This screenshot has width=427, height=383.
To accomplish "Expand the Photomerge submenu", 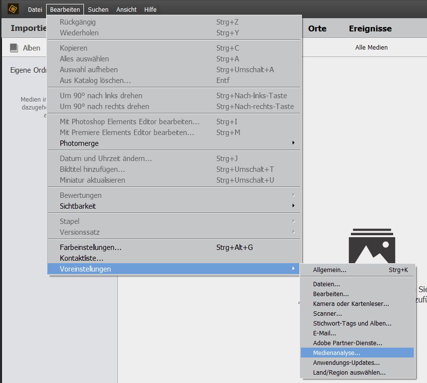I will tap(174, 143).
